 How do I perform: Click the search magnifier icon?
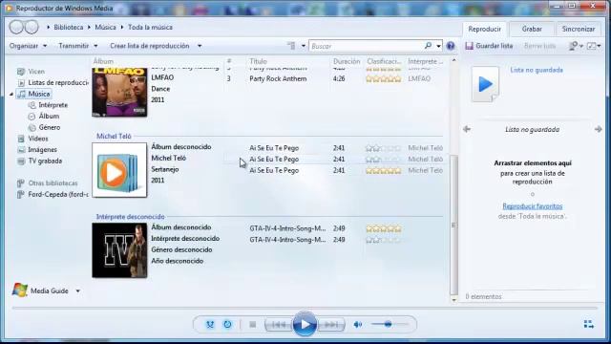428,46
